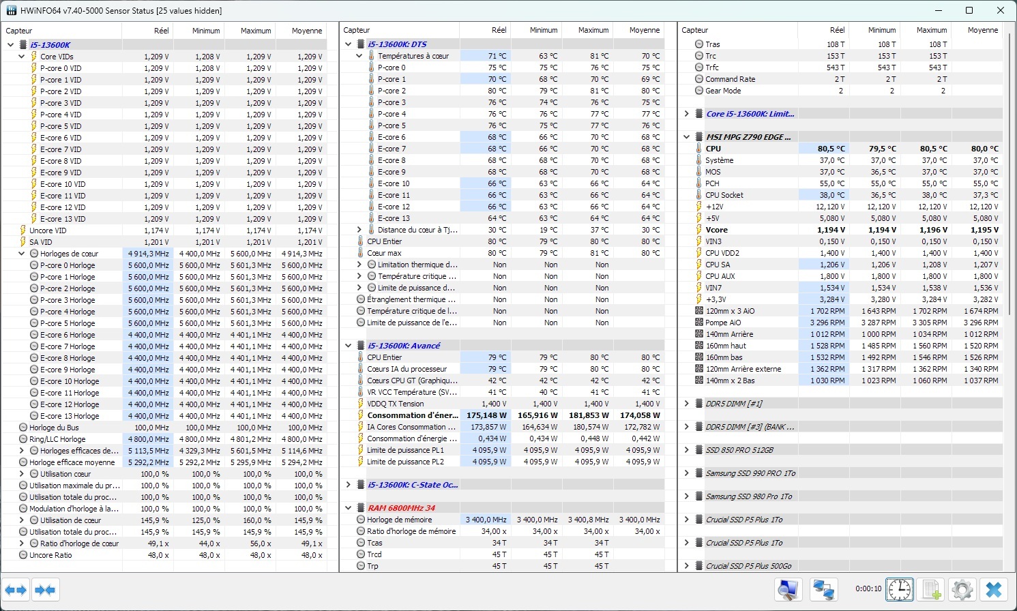Image resolution: width=1017 pixels, height=611 pixels.
Task: Collapse the Core VIDs tree node
Action: tap(22, 57)
